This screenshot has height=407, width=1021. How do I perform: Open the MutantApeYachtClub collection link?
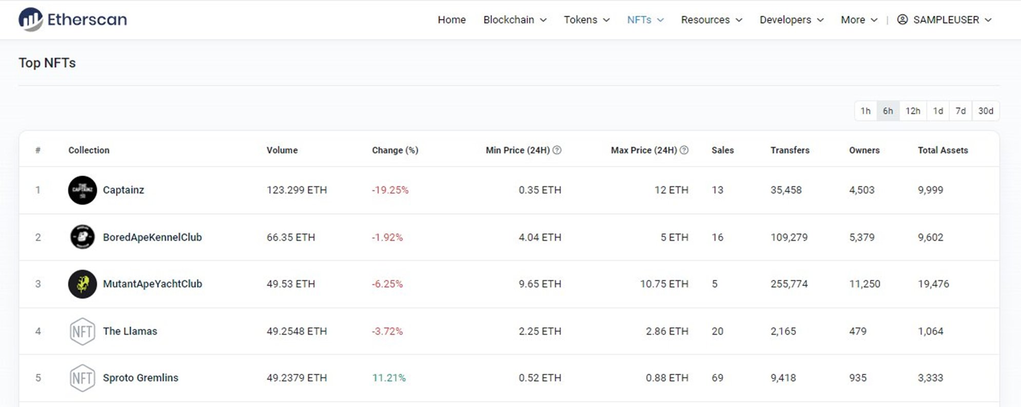[x=152, y=284]
